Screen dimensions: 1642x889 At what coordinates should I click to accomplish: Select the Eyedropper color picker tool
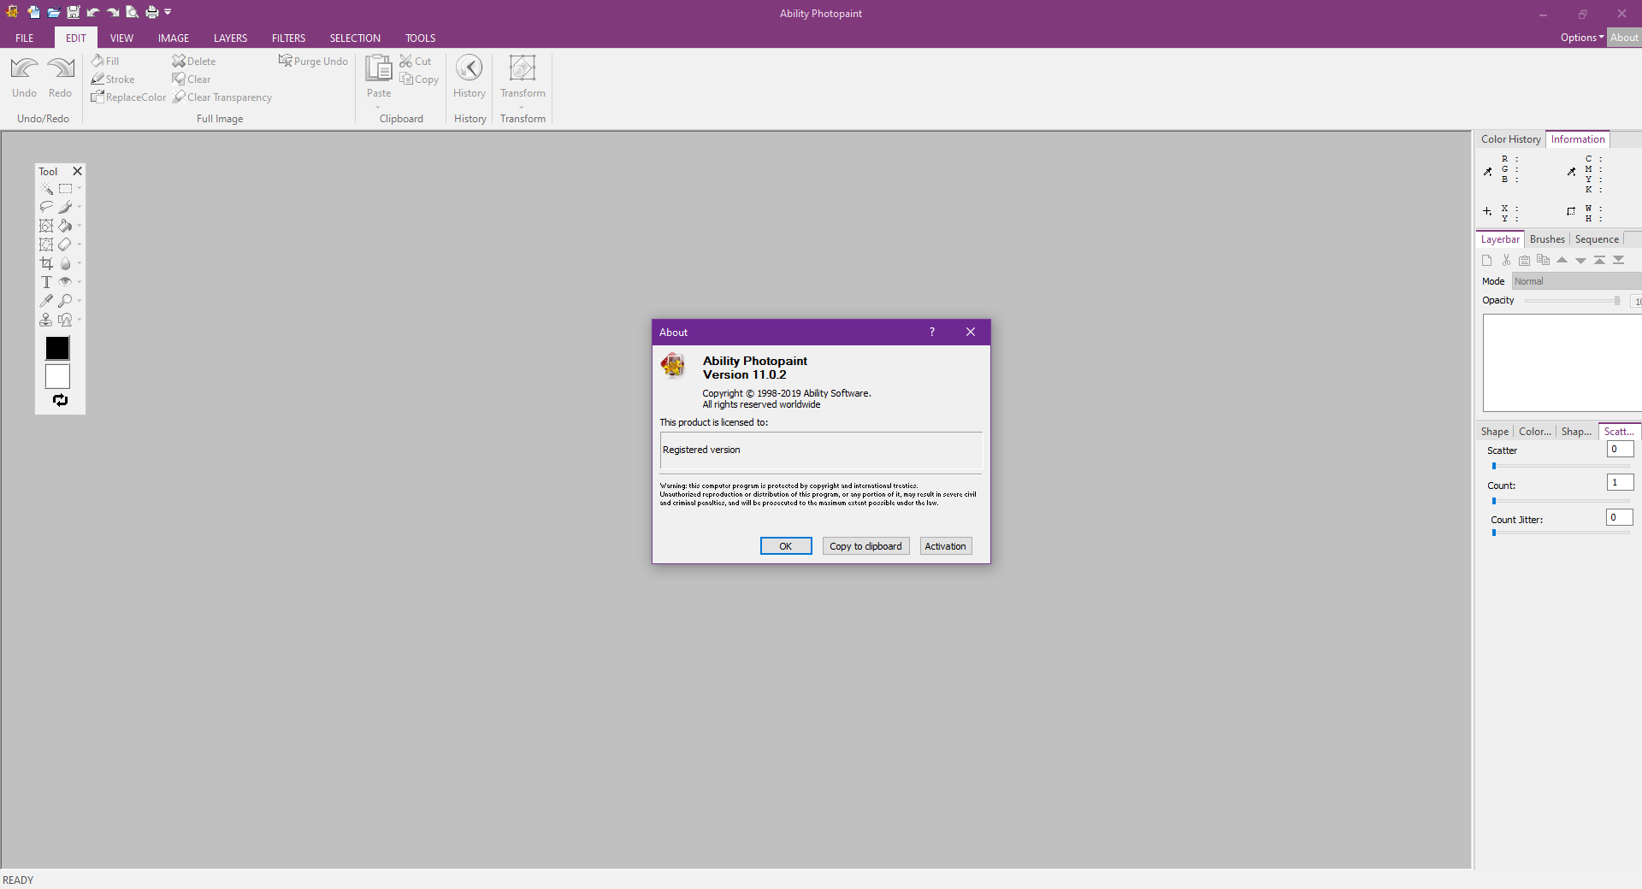(x=46, y=302)
